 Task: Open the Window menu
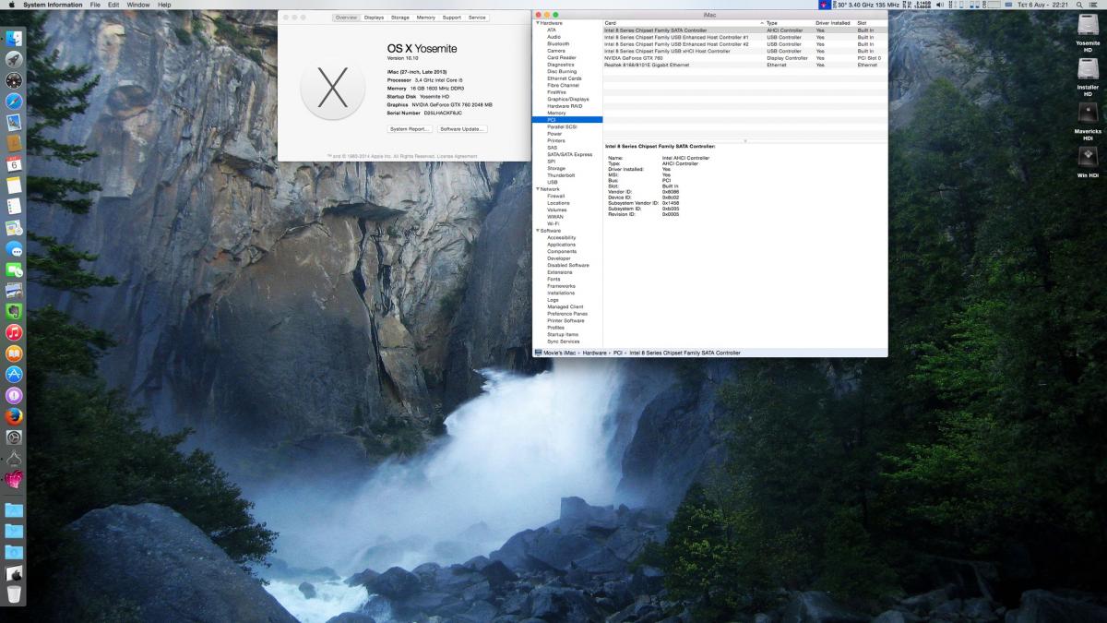138,5
